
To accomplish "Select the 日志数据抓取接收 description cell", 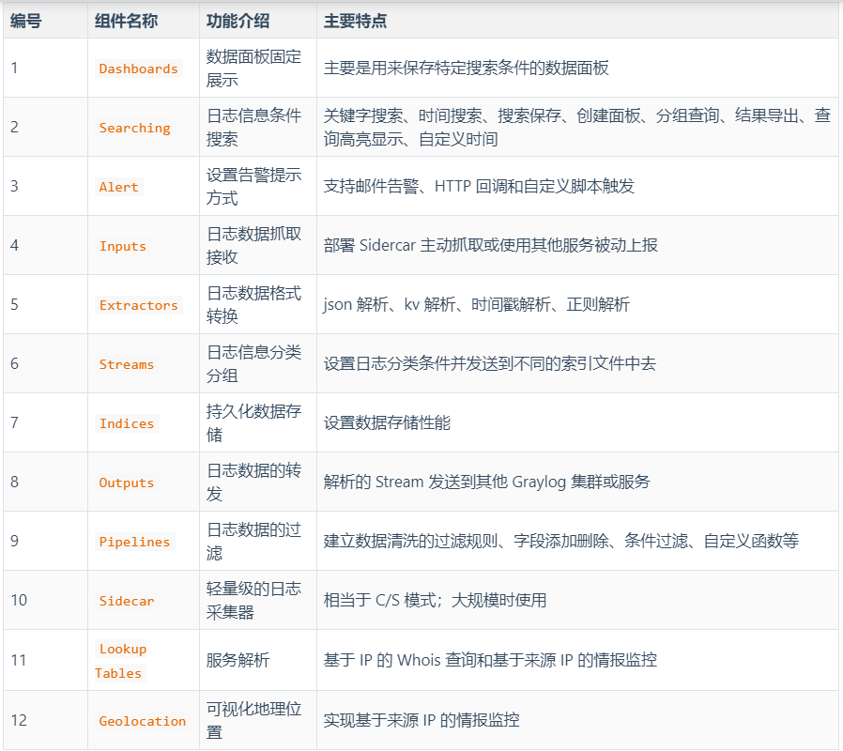I will point(252,245).
